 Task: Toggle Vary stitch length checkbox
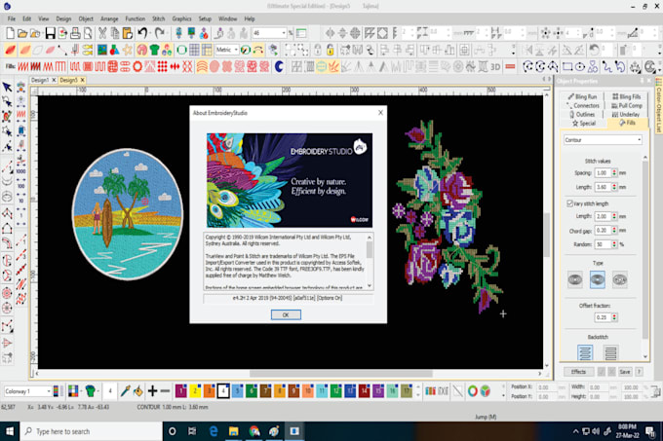(569, 203)
